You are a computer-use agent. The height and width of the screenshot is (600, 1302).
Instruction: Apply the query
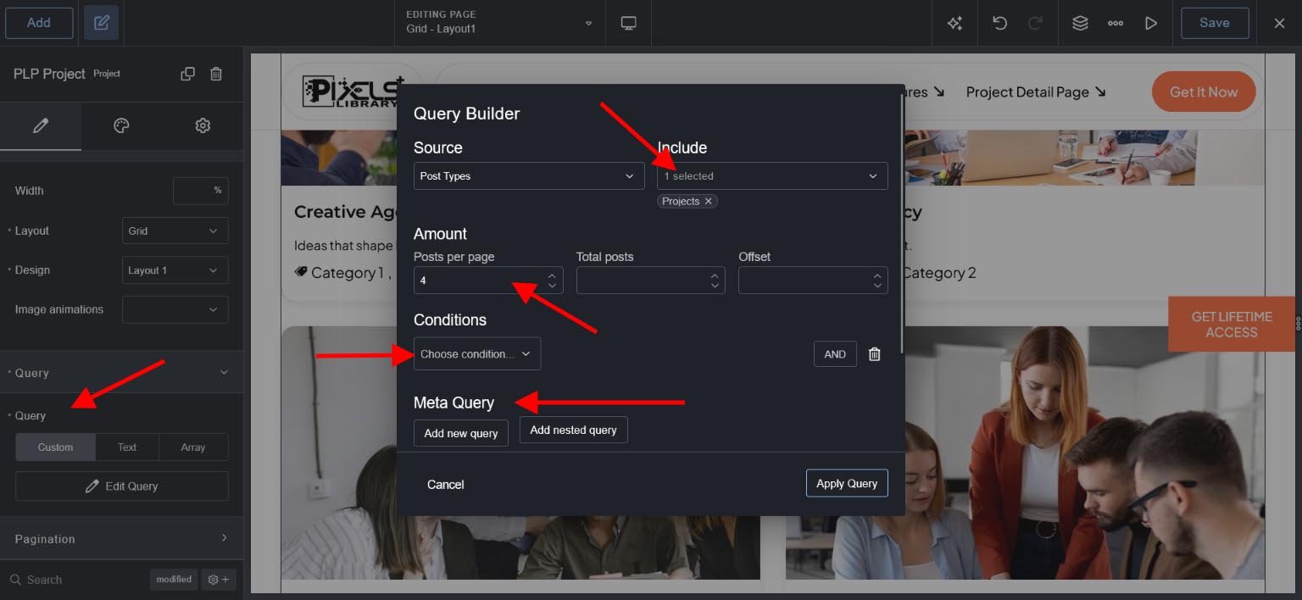tap(847, 483)
